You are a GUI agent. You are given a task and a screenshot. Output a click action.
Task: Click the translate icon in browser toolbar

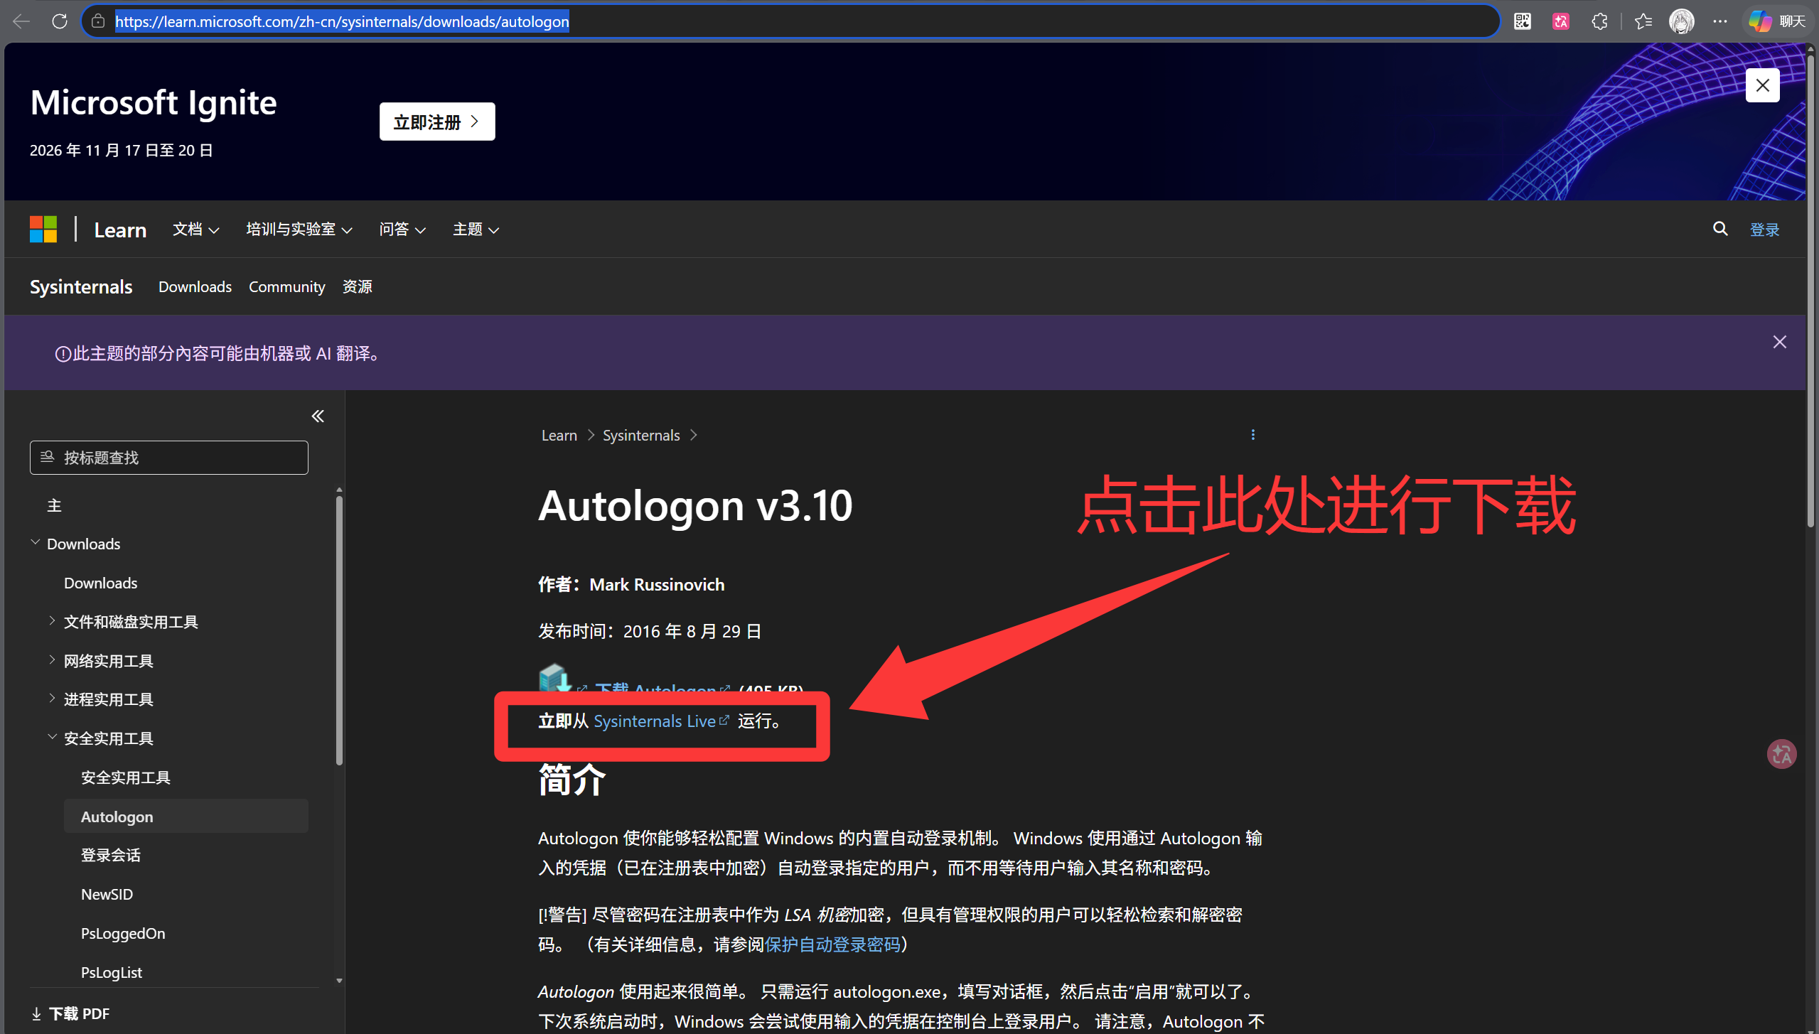pos(1560,21)
